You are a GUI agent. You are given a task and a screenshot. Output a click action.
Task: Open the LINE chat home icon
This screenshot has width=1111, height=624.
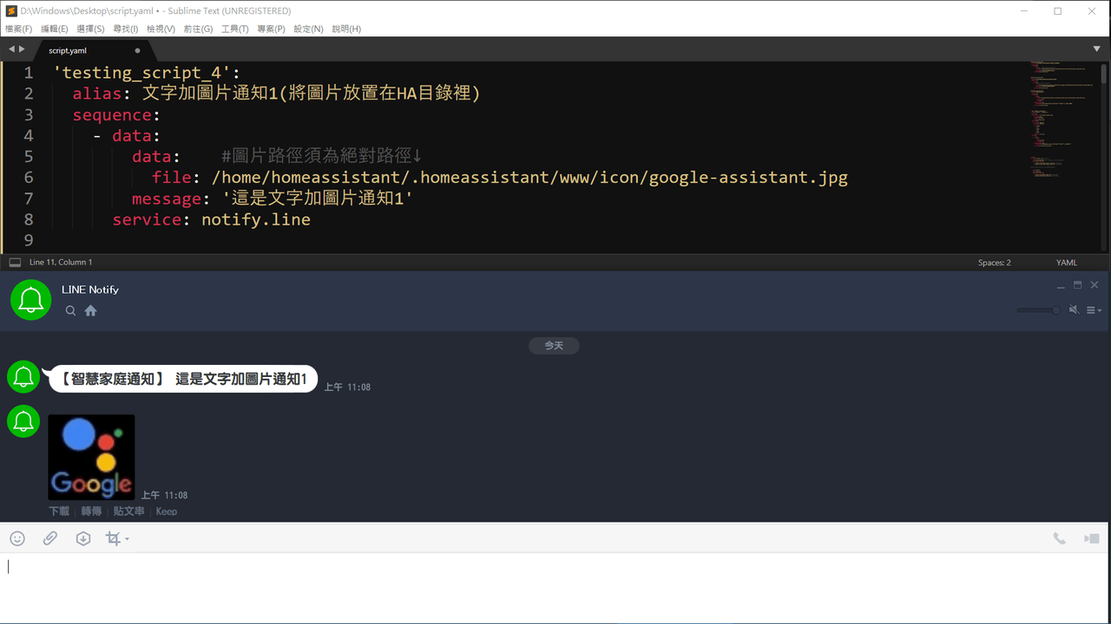pyautogui.click(x=90, y=310)
